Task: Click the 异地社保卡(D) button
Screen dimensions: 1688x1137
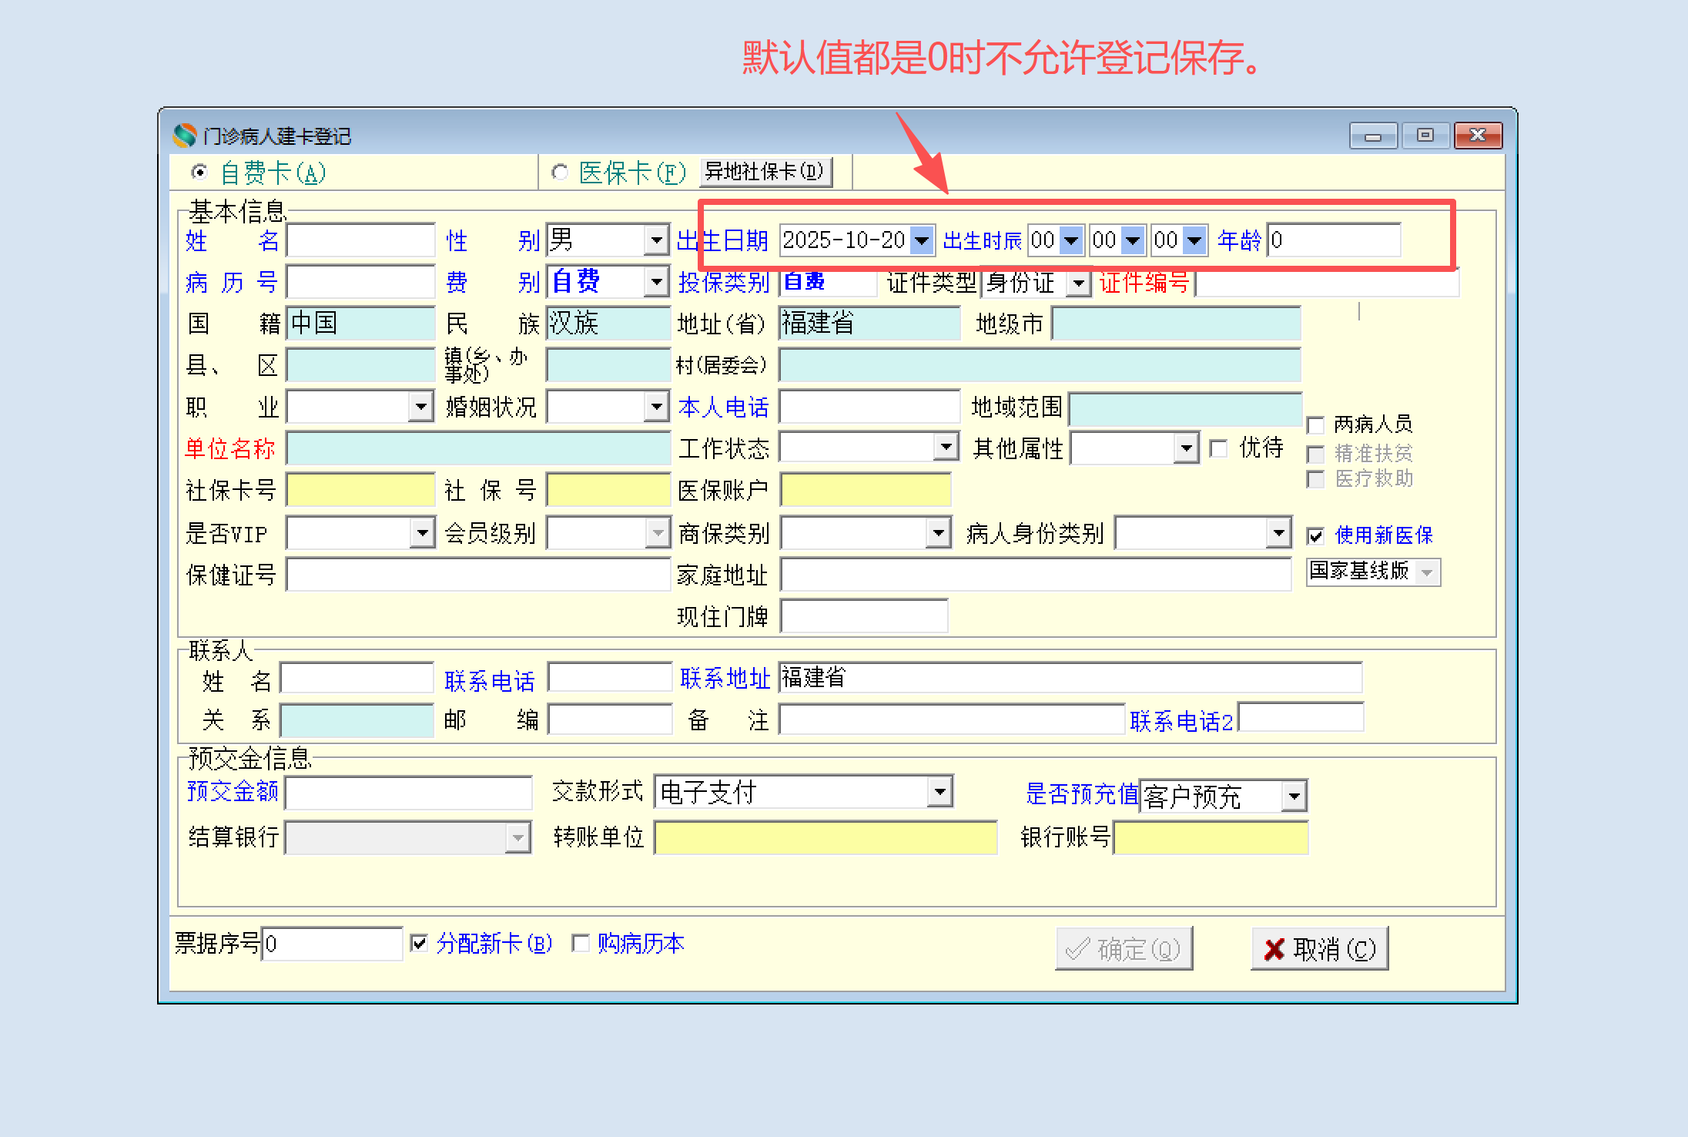Action: click(x=765, y=171)
